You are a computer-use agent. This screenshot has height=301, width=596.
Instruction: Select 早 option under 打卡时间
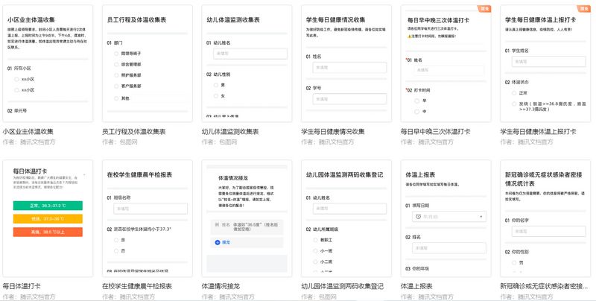coord(415,101)
